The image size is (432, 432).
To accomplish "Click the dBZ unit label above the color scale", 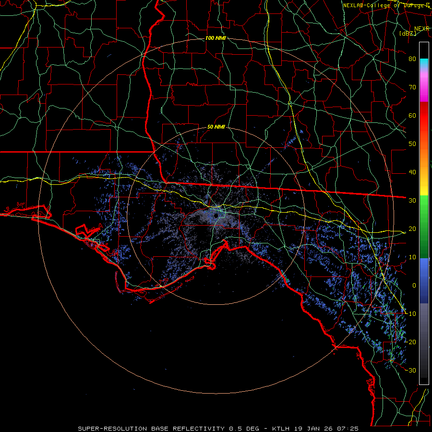I will pos(408,33).
